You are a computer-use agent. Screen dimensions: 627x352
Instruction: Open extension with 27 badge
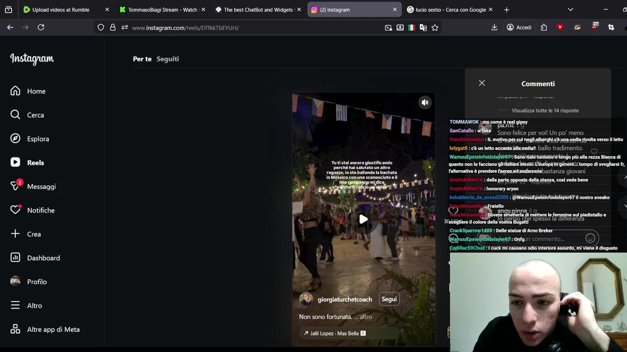point(595,26)
